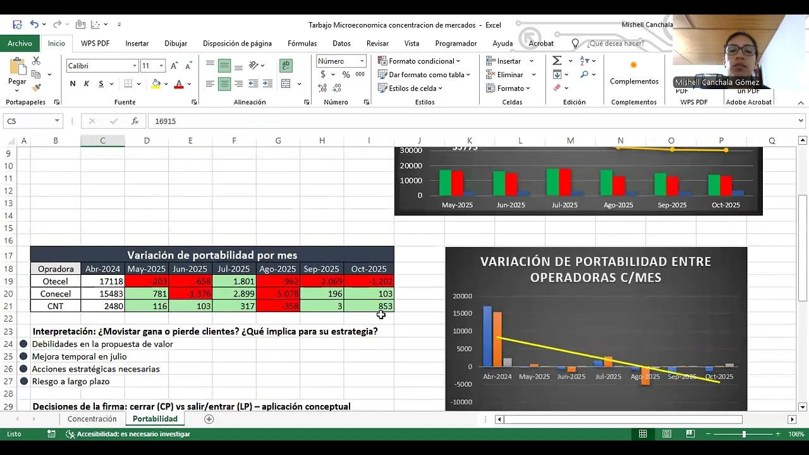Image resolution: width=809 pixels, height=455 pixels.
Task: Open the Número format dropdown
Action: pos(362,61)
